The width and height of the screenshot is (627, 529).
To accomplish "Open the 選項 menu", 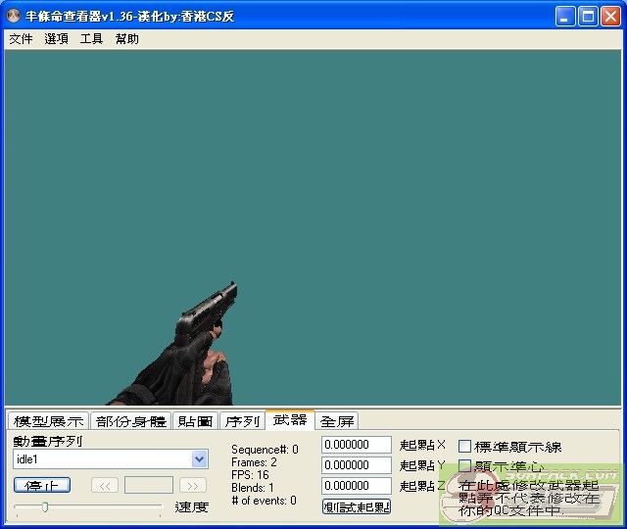I will tap(56, 39).
